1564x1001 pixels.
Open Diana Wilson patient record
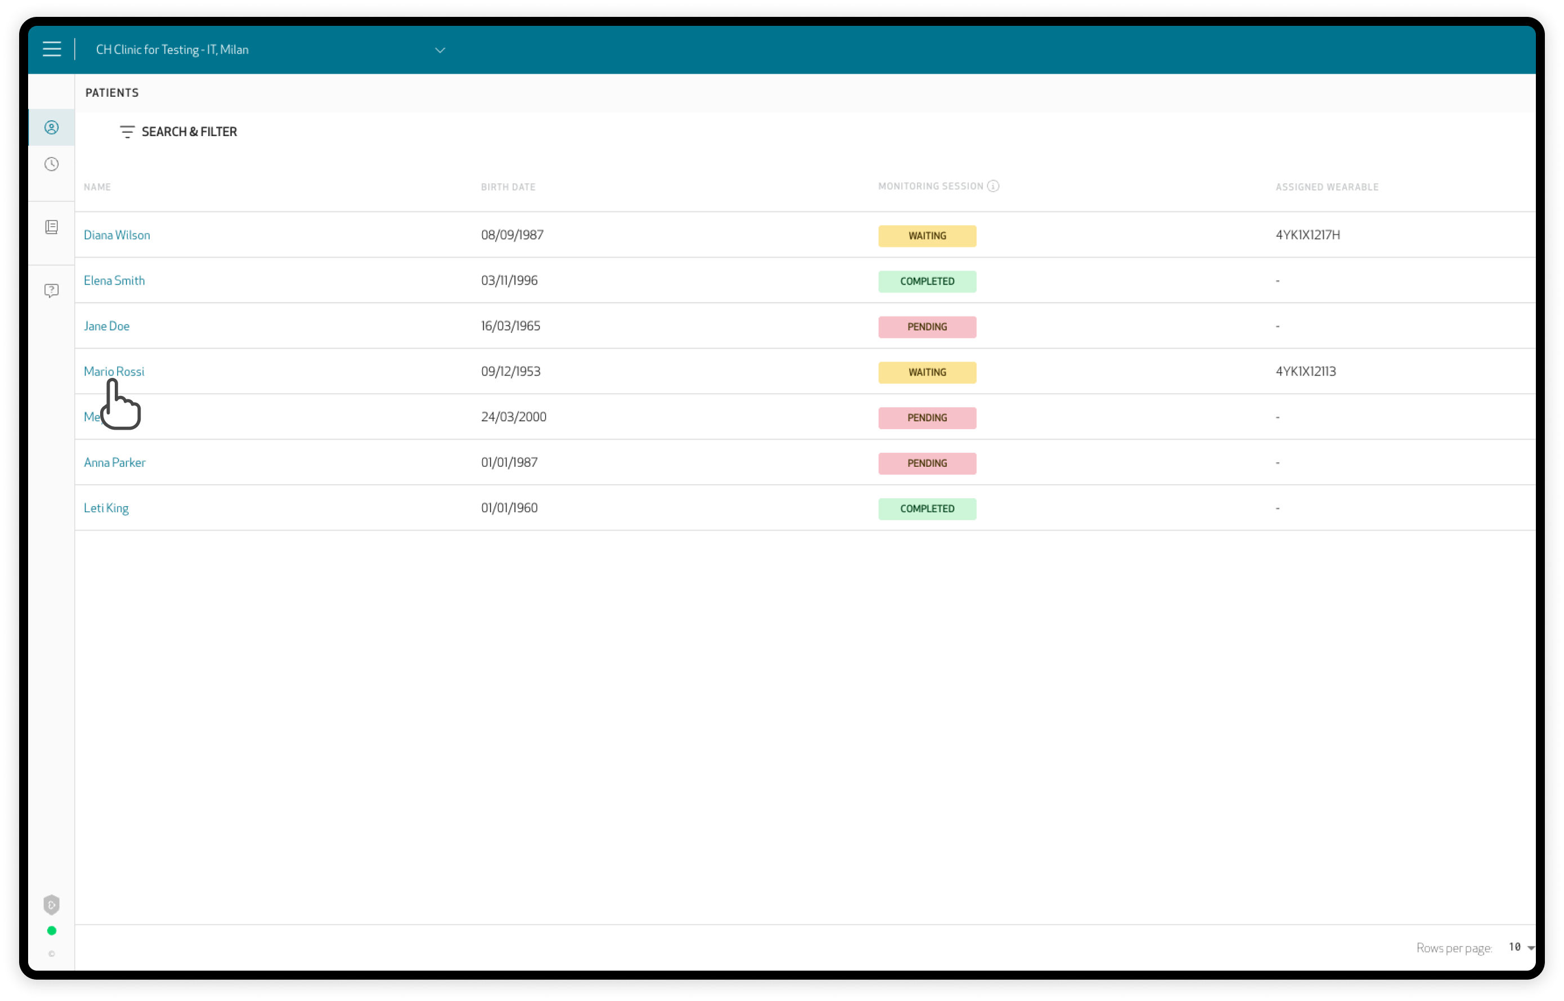click(x=117, y=235)
